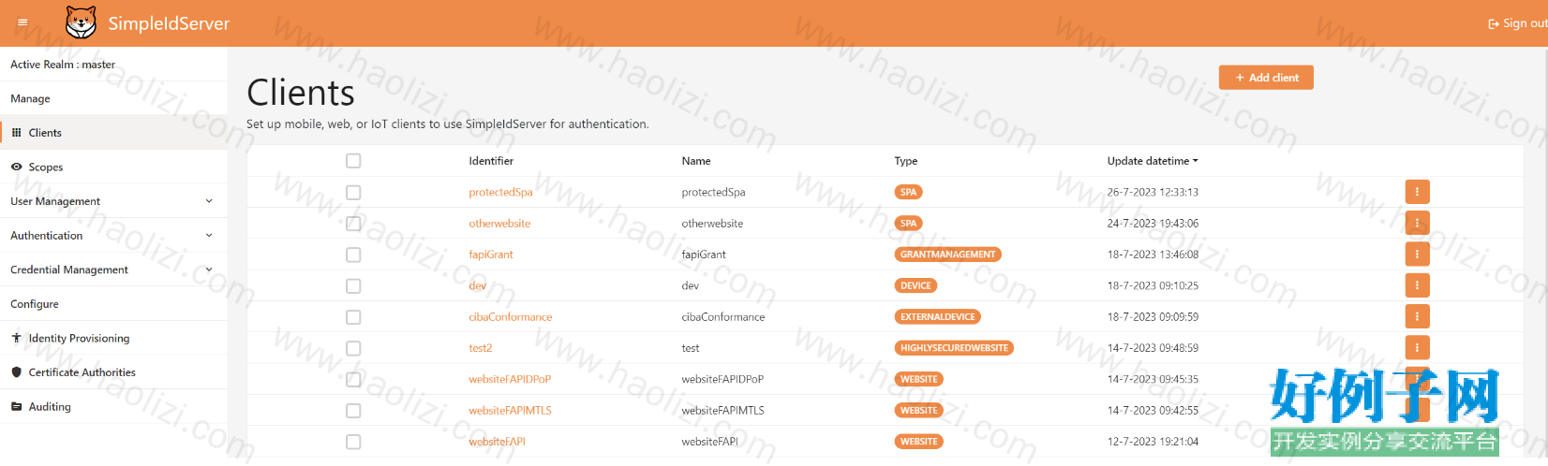This screenshot has width=1548, height=466.
Task: Check the websiteFAPIMTLS row checkbox
Action: click(x=353, y=410)
